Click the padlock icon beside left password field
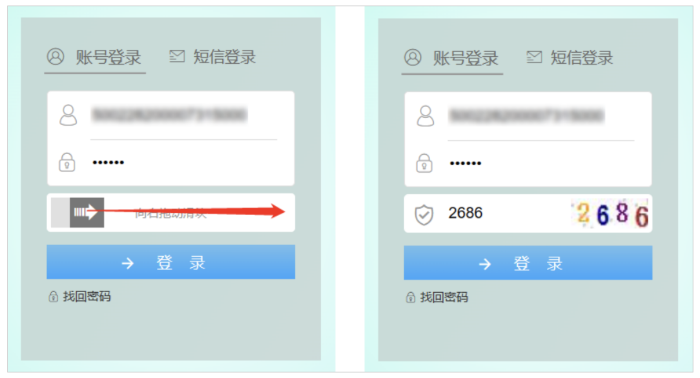700x378 pixels. pyautogui.click(x=67, y=162)
